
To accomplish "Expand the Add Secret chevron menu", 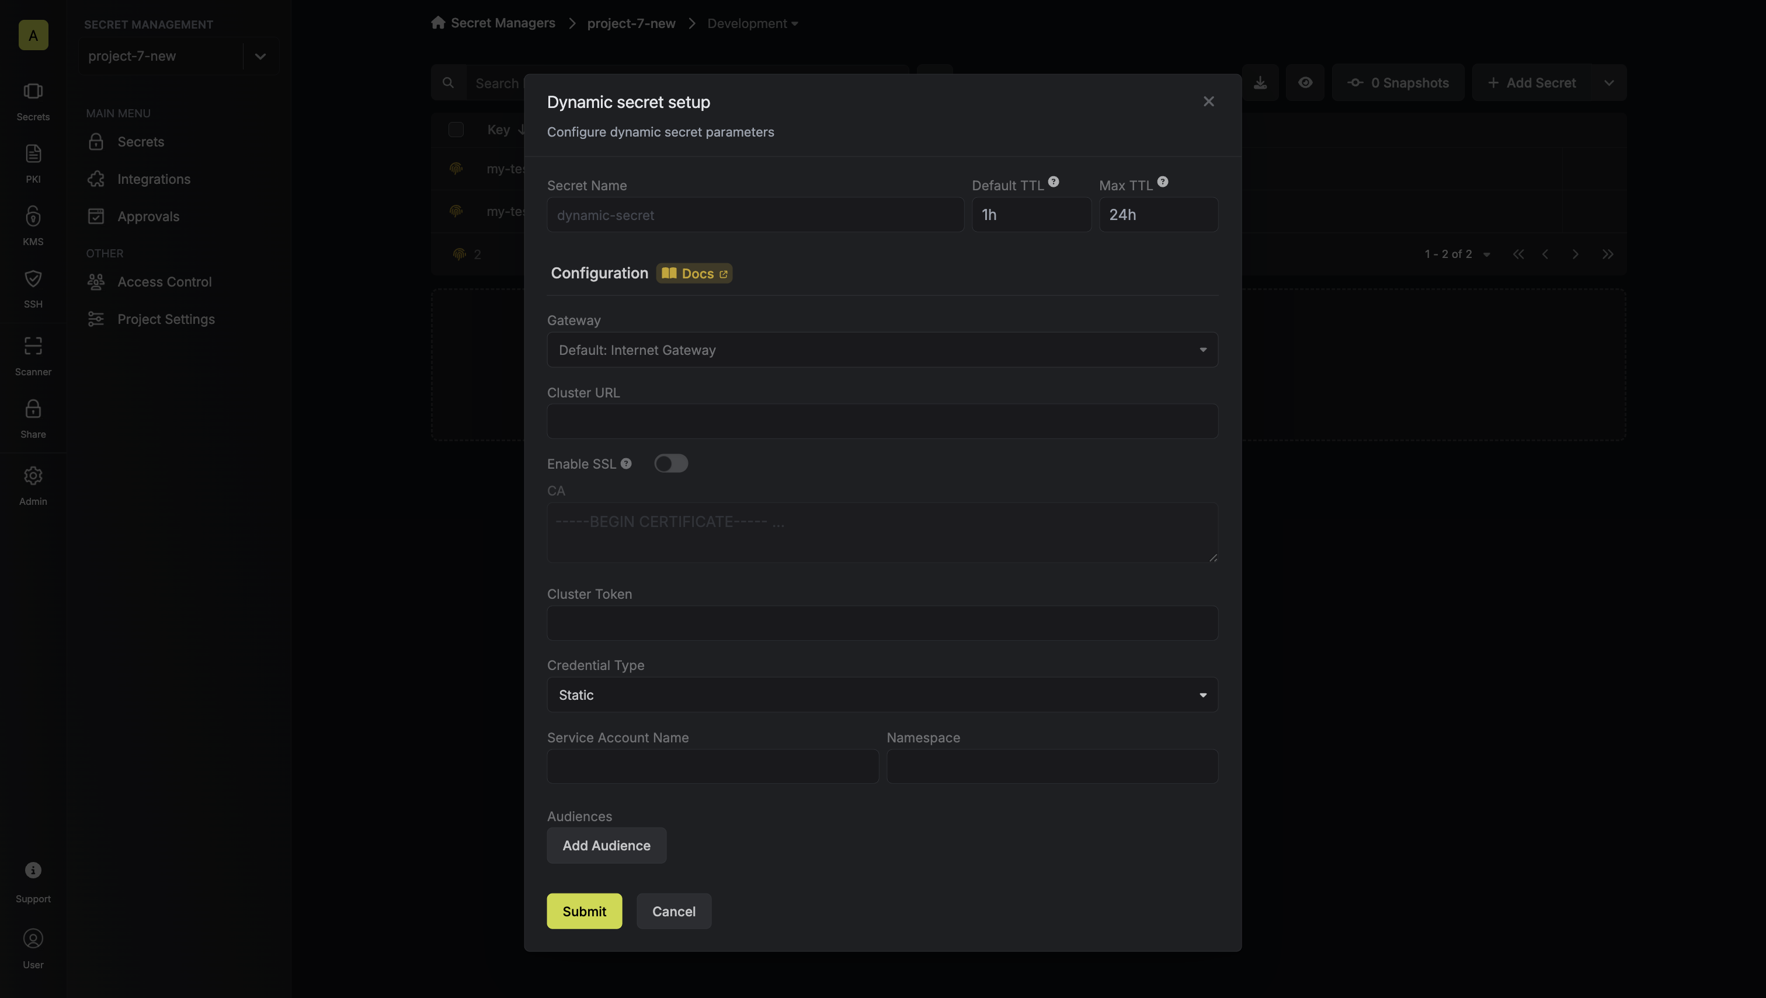I will click(1609, 83).
